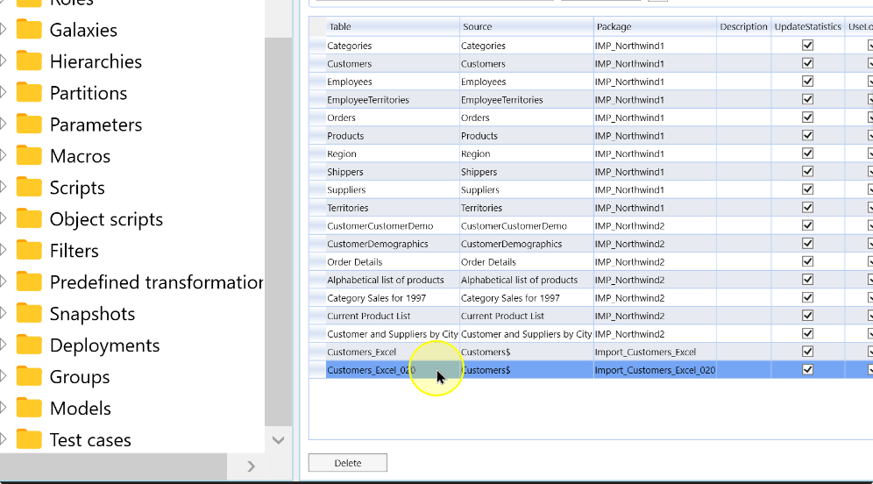The height and width of the screenshot is (484, 873).
Task: Select the Macros folder icon
Action: point(29,156)
